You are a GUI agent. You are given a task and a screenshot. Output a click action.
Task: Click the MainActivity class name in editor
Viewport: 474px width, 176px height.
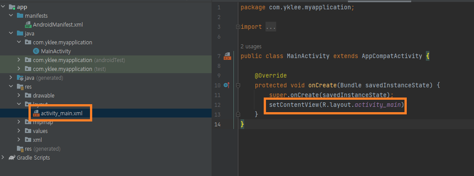(x=308, y=56)
